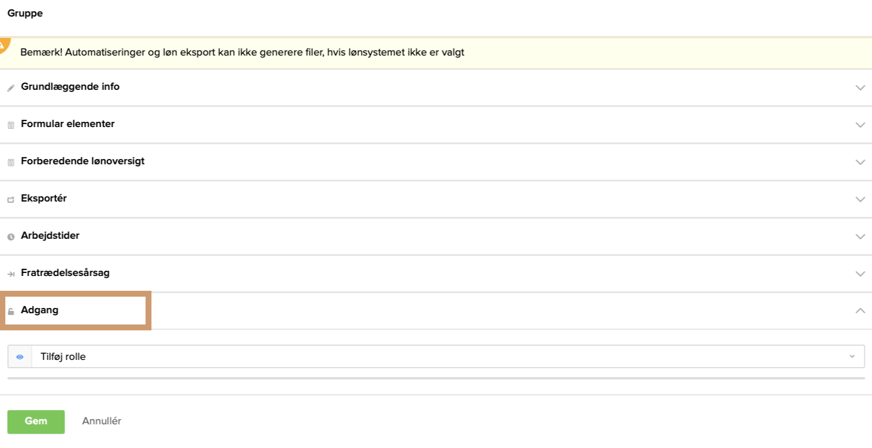
Task: Collapse the Adgang section chevron
Action: [860, 310]
